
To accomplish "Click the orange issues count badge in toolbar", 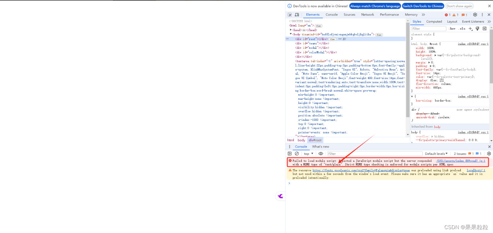I will (465, 15).
